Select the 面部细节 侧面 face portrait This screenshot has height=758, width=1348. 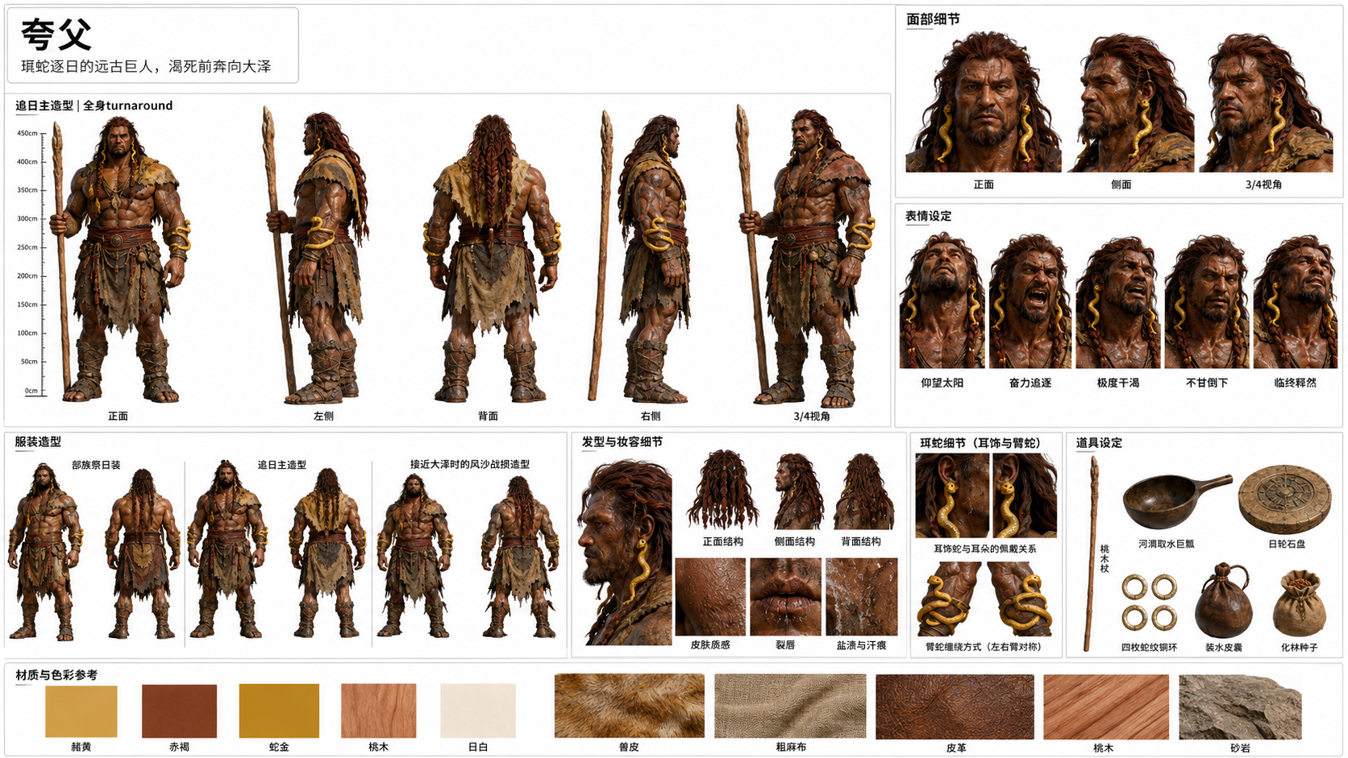pyautogui.click(x=1130, y=102)
